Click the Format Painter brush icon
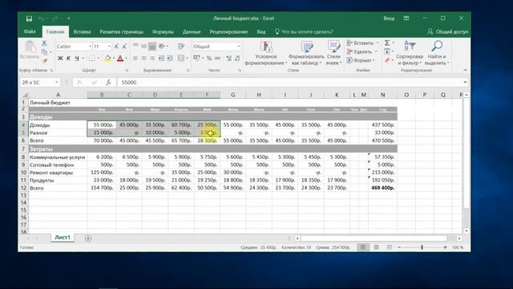This screenshot has width=513, height=289. click(45, 60)
